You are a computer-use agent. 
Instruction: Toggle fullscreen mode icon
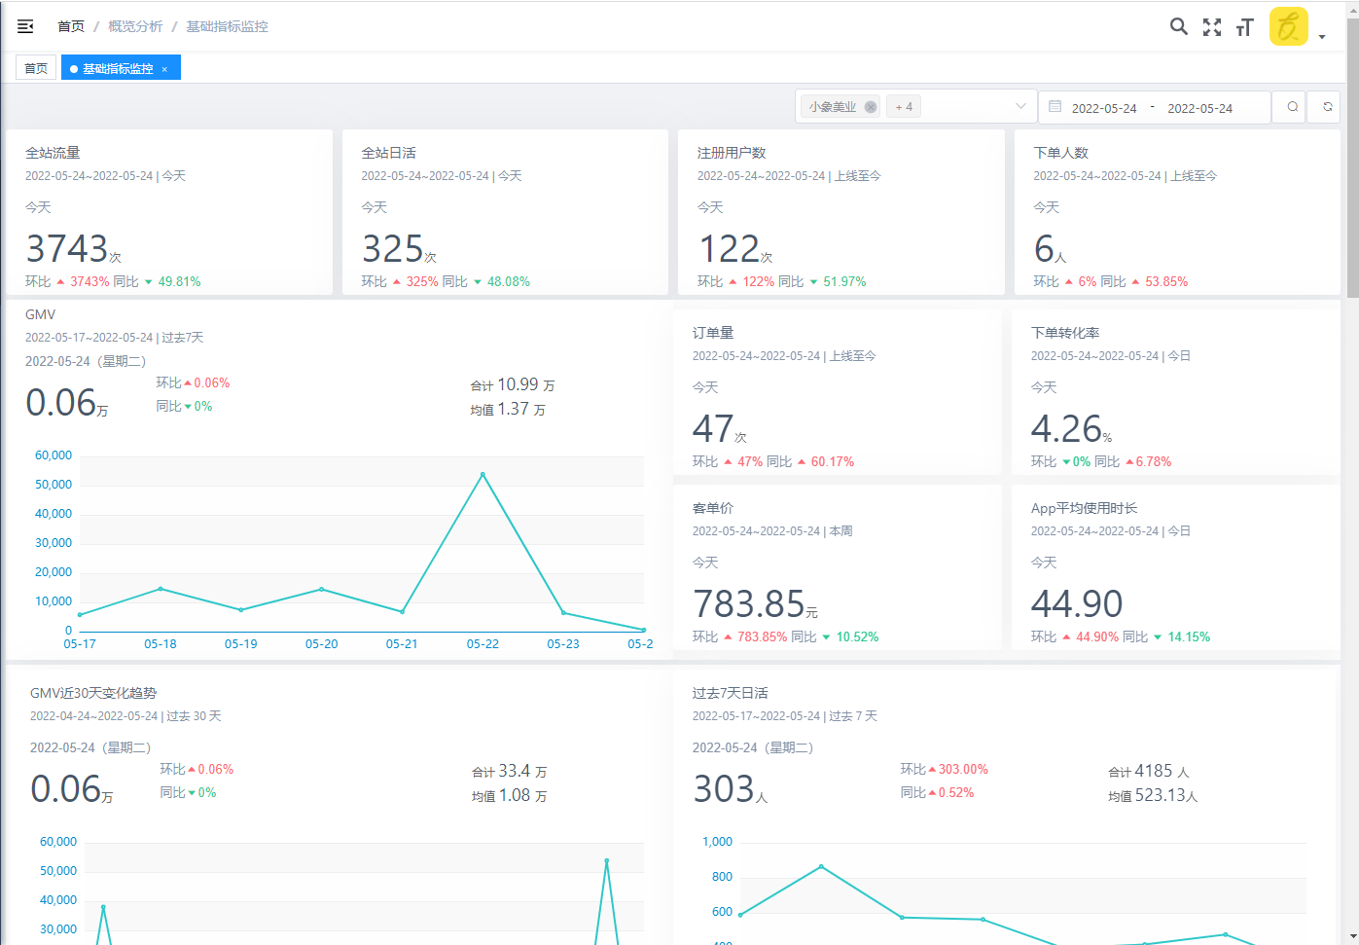[x=1211, y=27]
